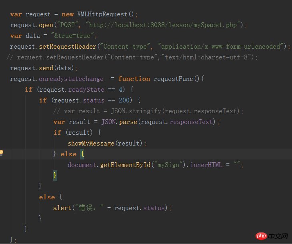Click the number 4 in readyState check
The height and width of the screenshot is (244, 292).
[x=121, y=90]
